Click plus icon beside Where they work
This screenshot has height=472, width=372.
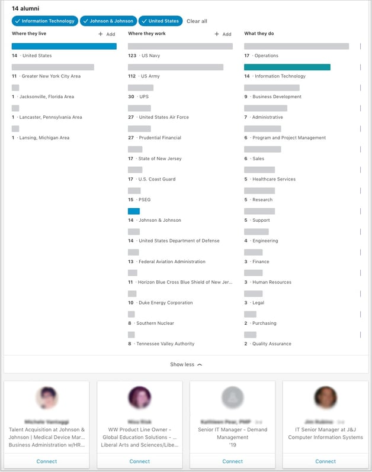(217, 34)
